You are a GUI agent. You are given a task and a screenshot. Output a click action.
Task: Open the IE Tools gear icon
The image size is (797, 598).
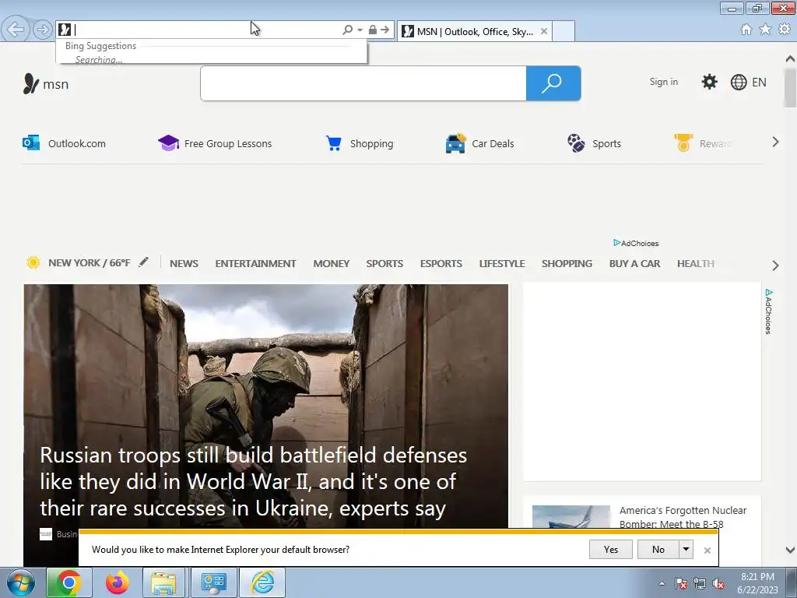[785, 30]
